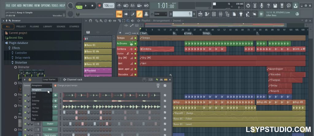This screenshot has height=136, width=314.
Task: Click the Record button
Action: tap(99, 6)
